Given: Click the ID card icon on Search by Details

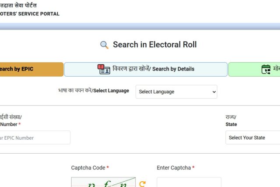Looking at the screenshot, I should click(104, 69).
